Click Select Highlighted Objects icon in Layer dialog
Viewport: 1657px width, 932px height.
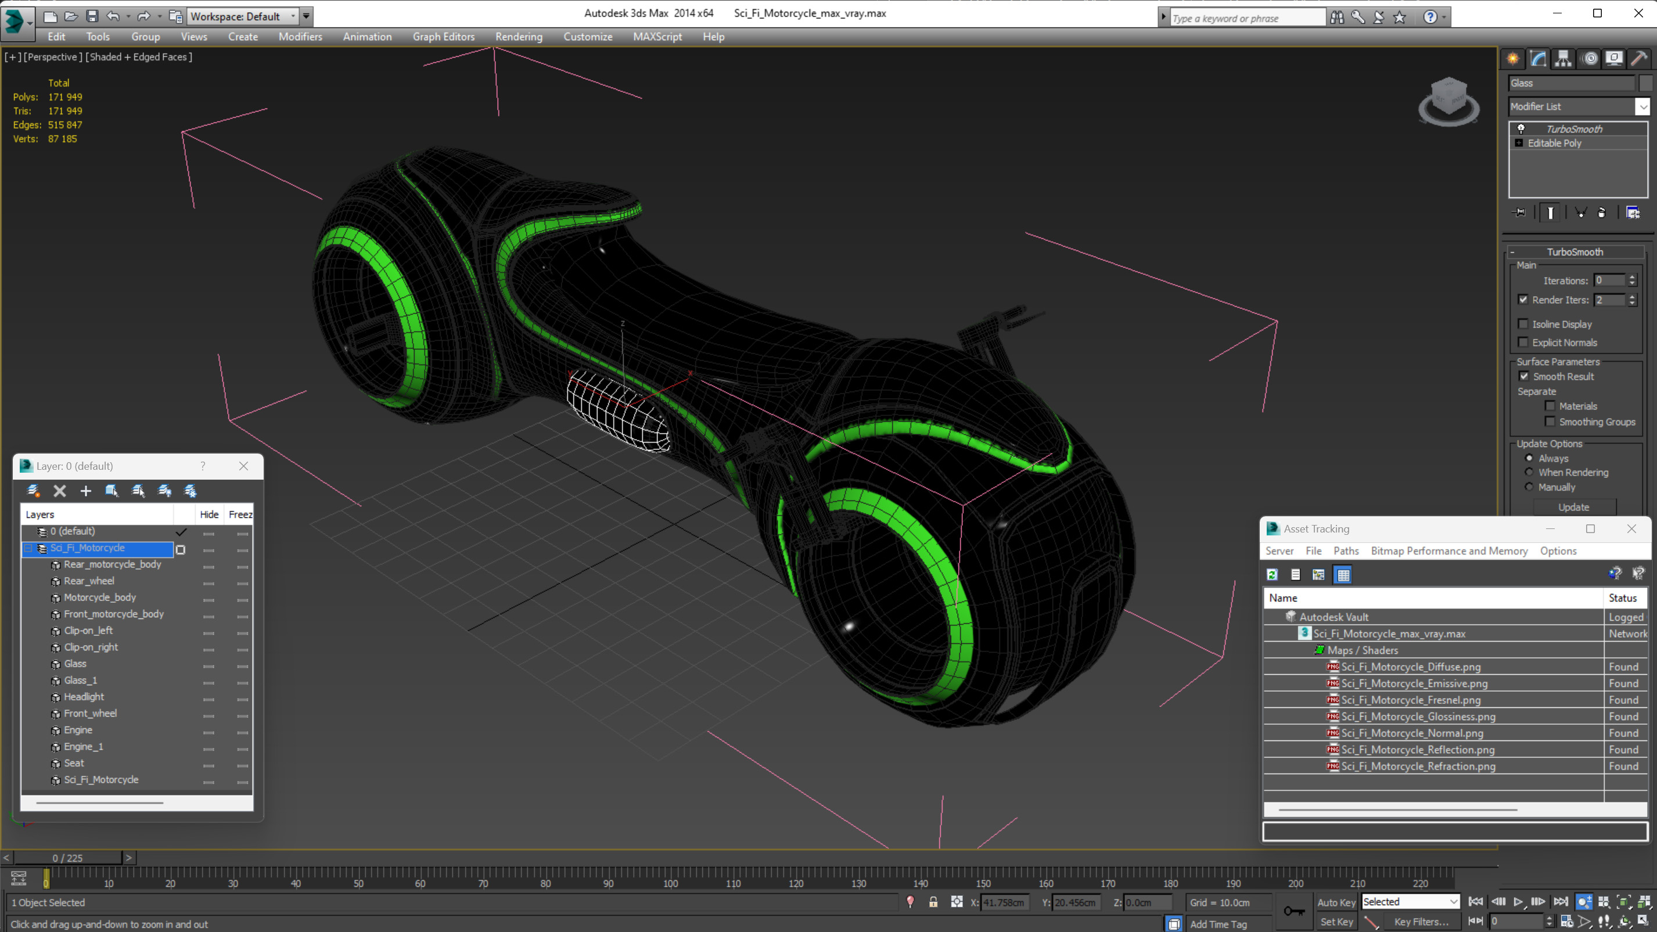tap(112, 491)
